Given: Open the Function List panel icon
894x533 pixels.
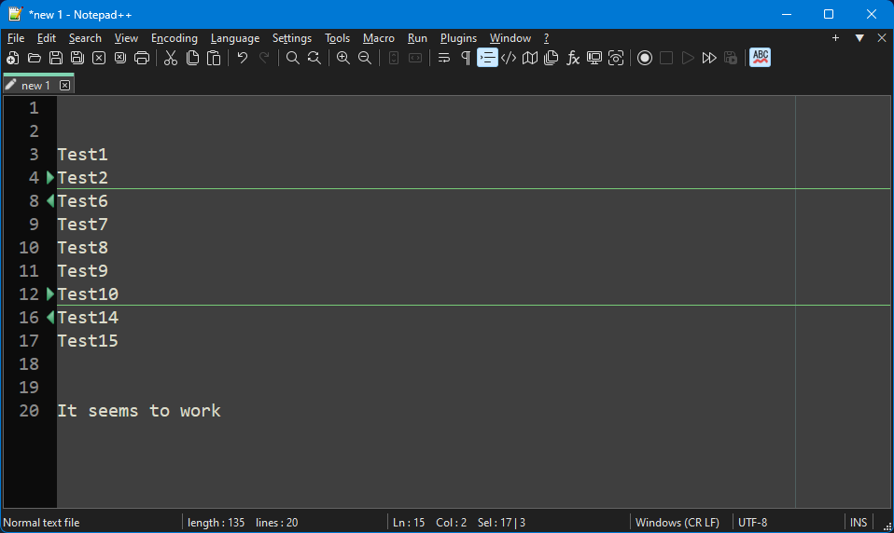Looking at the screenshot, I should point(573,58).
